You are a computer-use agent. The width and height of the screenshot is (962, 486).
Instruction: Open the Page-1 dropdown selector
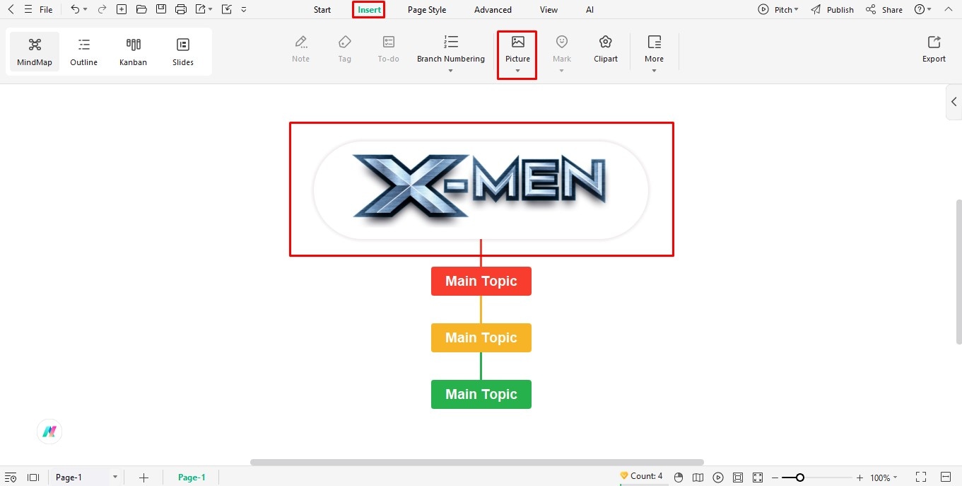[86, 478]
